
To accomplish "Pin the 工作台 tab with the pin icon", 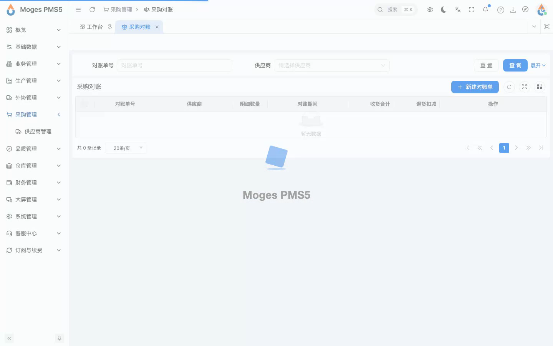I will [110, 27].
